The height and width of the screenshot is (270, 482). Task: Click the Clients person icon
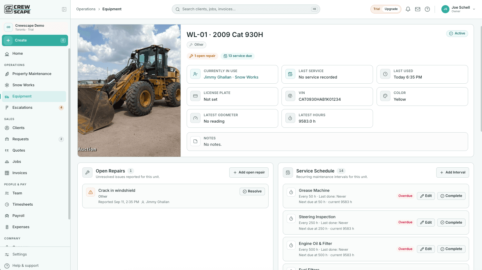(7, 128)
